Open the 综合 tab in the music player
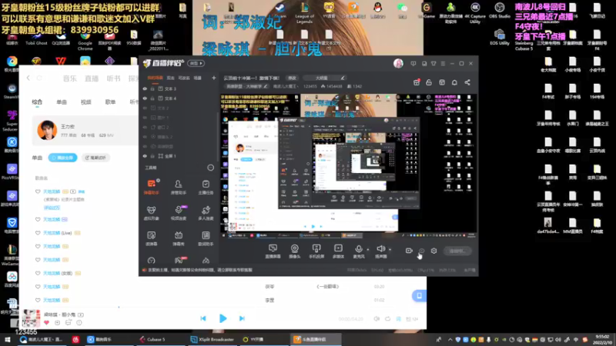616x346 pixels. 37,102
